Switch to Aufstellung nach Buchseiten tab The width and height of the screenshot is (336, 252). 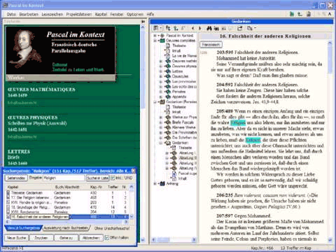(x=66, y=228)
